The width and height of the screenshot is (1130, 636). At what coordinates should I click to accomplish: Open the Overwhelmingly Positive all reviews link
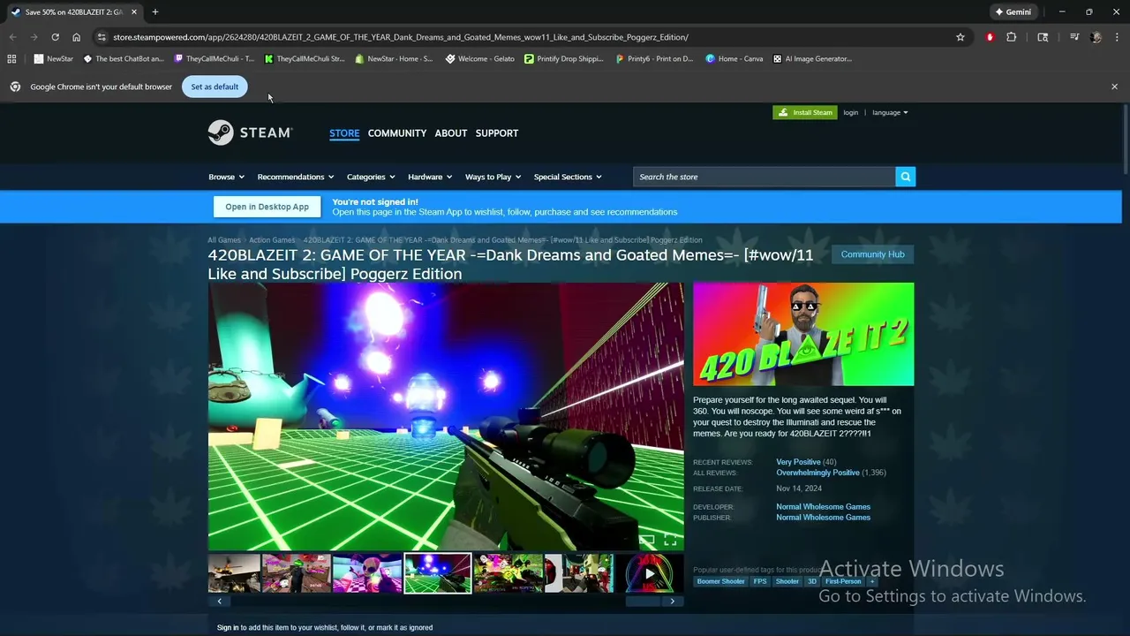[x=817, y=473]
